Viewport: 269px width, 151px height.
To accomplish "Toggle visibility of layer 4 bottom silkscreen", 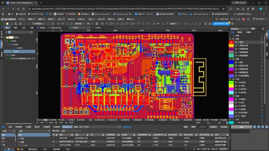I will click(236, 65).
